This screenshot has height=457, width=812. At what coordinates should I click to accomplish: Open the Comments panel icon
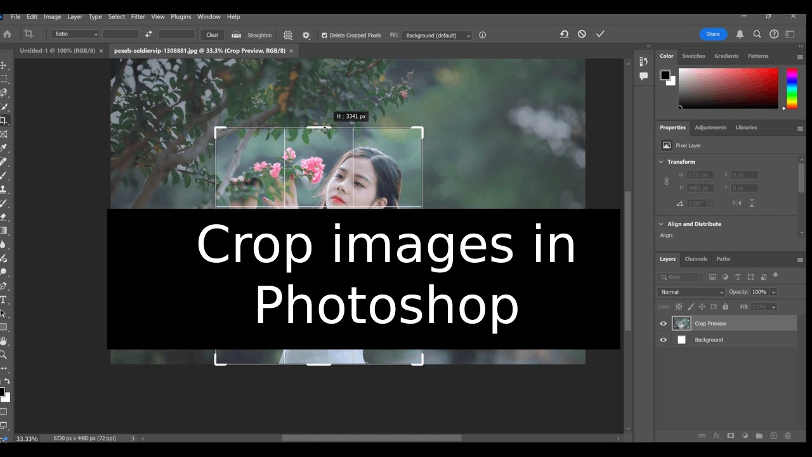click(x=644, y=76)
